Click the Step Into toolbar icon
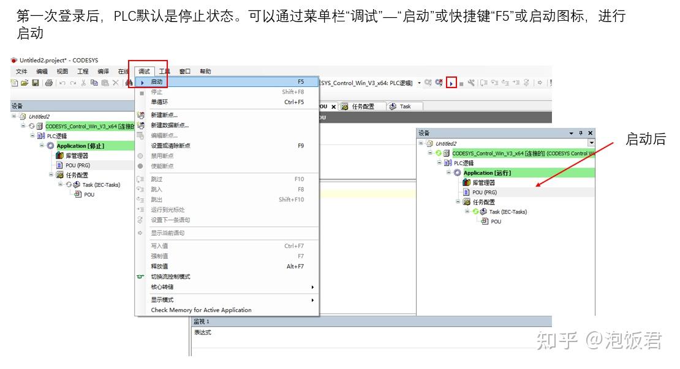680x369 pixels. pyautogui.click(x=495, y=82)
